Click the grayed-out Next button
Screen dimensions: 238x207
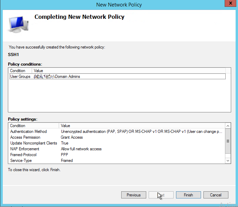[x=161, y=195]
